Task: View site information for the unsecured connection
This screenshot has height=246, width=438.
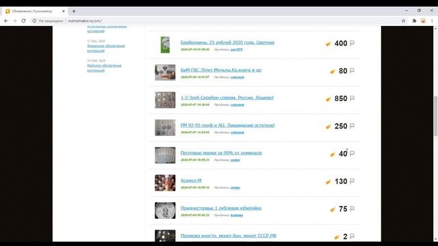Action: tap(34, 21)
